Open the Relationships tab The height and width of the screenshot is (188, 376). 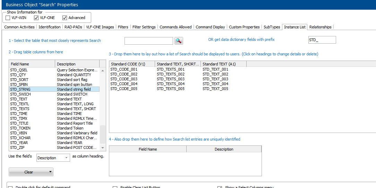pyautogui.click(x=321, y=27)
